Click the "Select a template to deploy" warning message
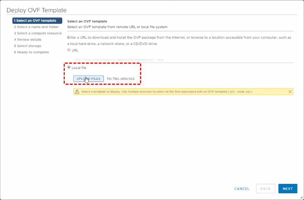 pyautogui.click(x=167, y=92)
